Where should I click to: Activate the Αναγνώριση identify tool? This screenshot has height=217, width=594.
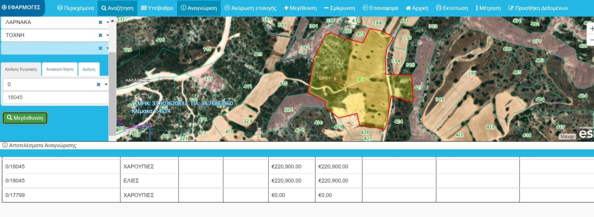point(199,8)
